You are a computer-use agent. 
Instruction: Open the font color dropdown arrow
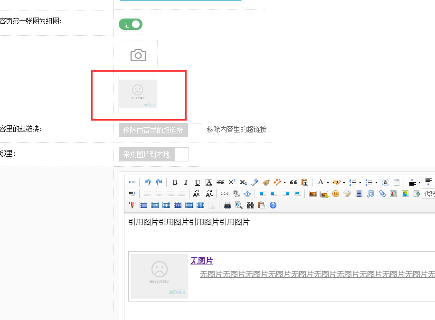click(x=328, y=183)
